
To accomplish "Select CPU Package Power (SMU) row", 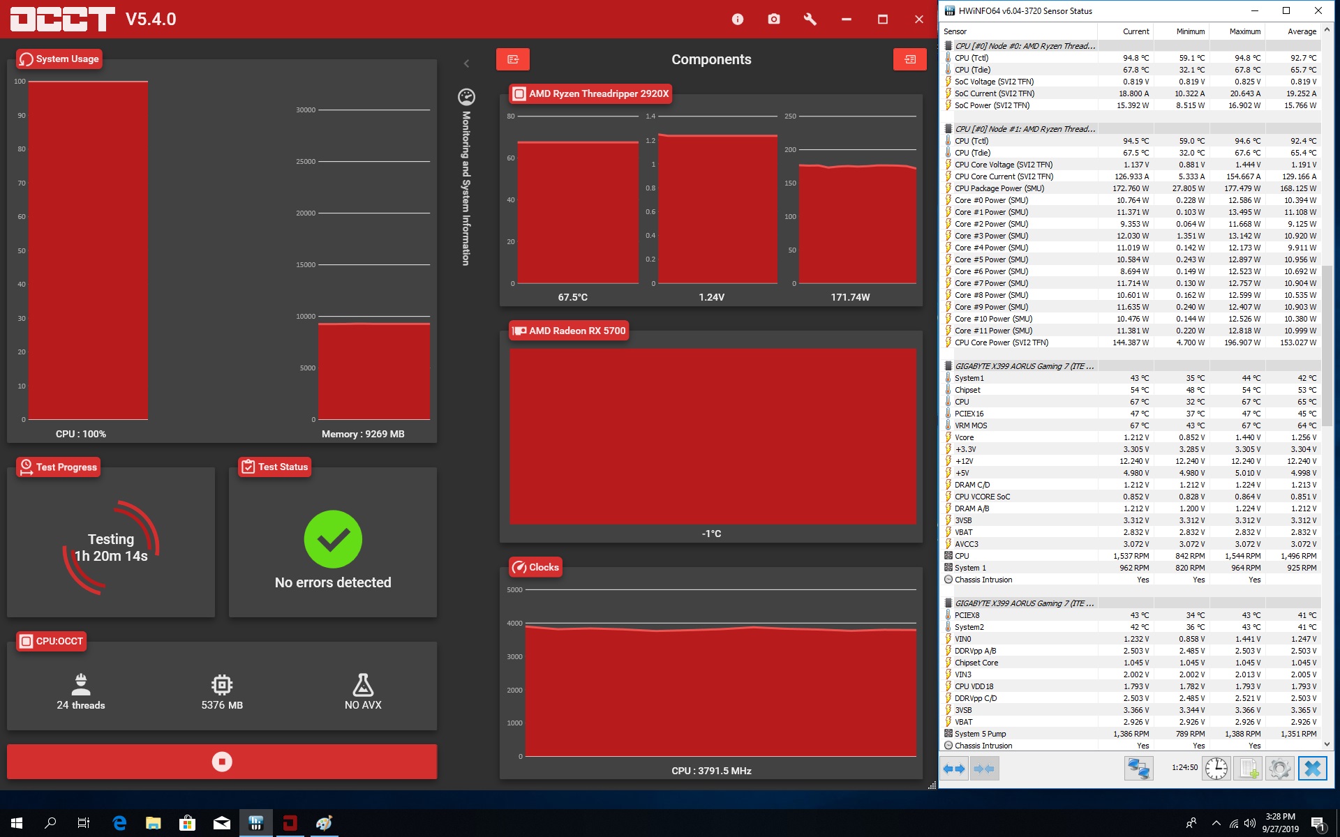I will pos(1131,188).
